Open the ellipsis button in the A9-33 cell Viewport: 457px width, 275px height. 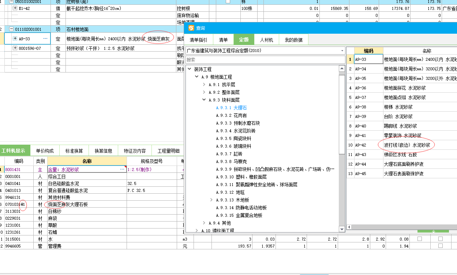45,38
